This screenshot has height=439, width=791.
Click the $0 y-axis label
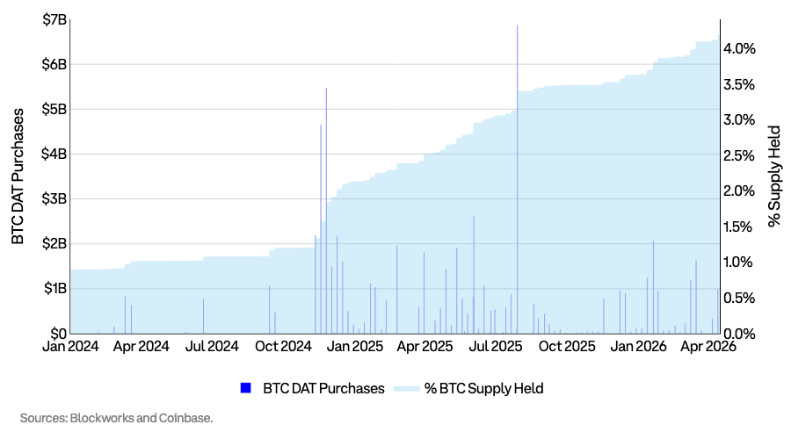pyautogui.click(x=59, y=333)
